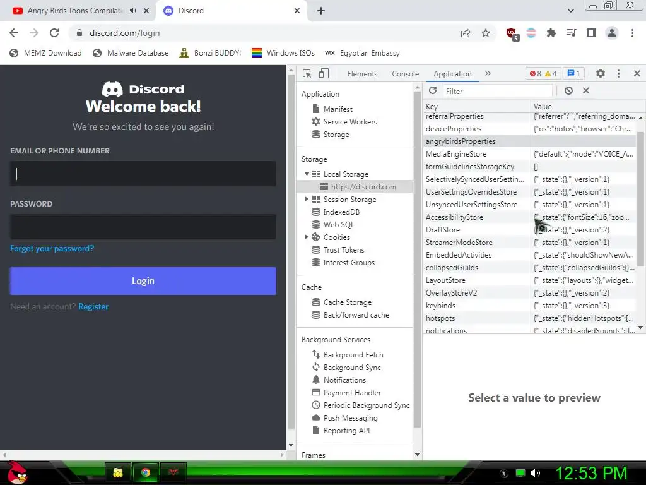Viewport: 646px width, 485px height.
Task: Open Background Fetch service
Action: (x=348, y=355)
